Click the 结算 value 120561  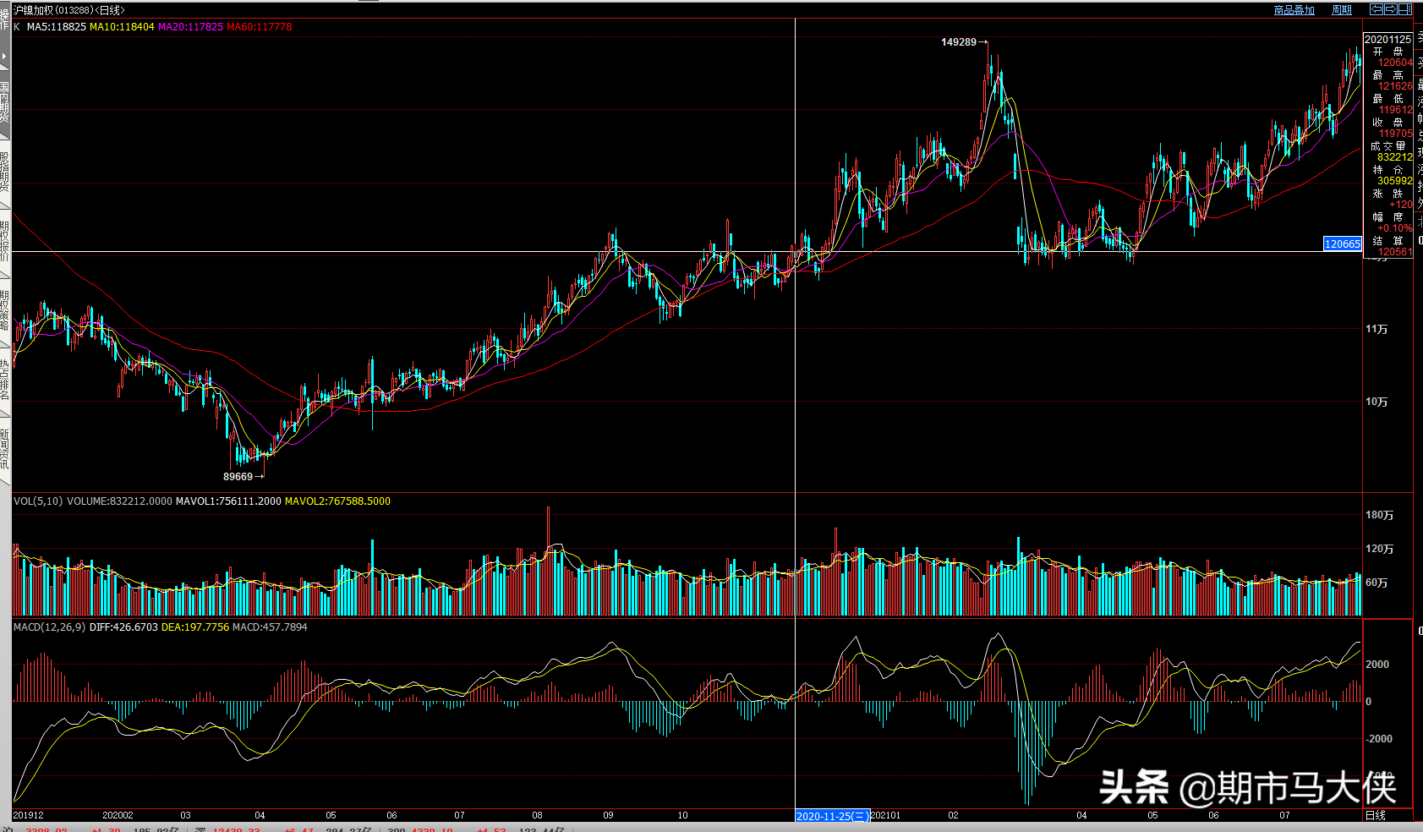tap(1395, 252)
